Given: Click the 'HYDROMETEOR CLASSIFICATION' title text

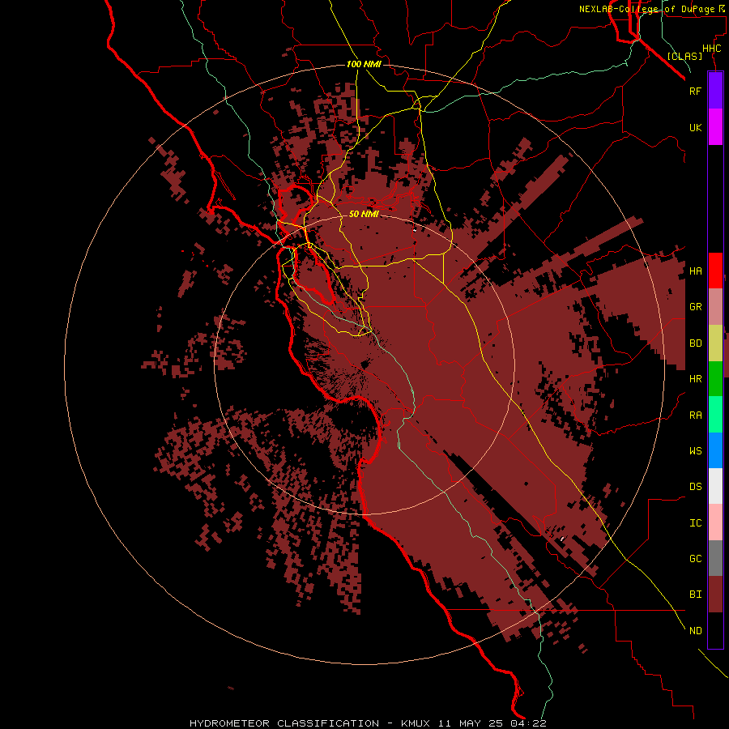Looking at the screenshot, I should click(284, 723).
